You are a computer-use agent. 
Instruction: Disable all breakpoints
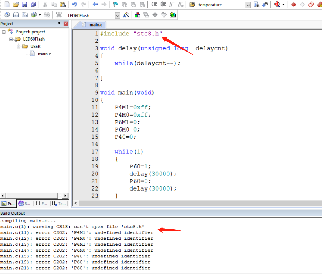click(311, 4)
